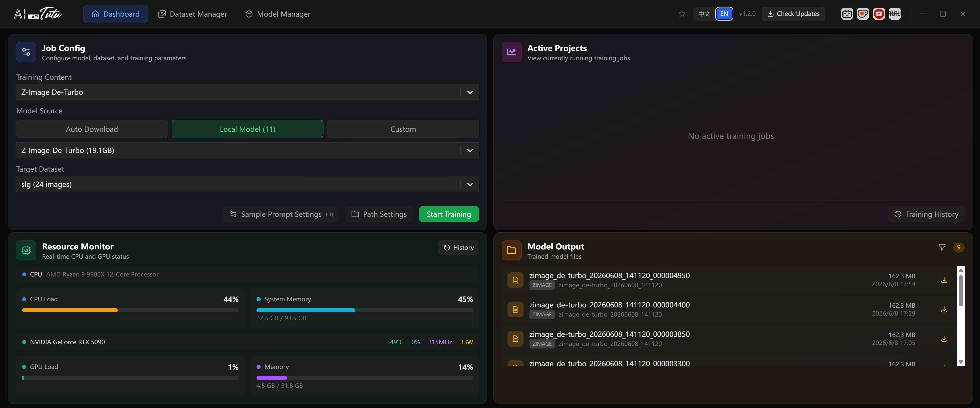The width and height of the screenshot is (980, 408).
Task: Click the GPU temperature 49°C
Action: coord(396,342)
